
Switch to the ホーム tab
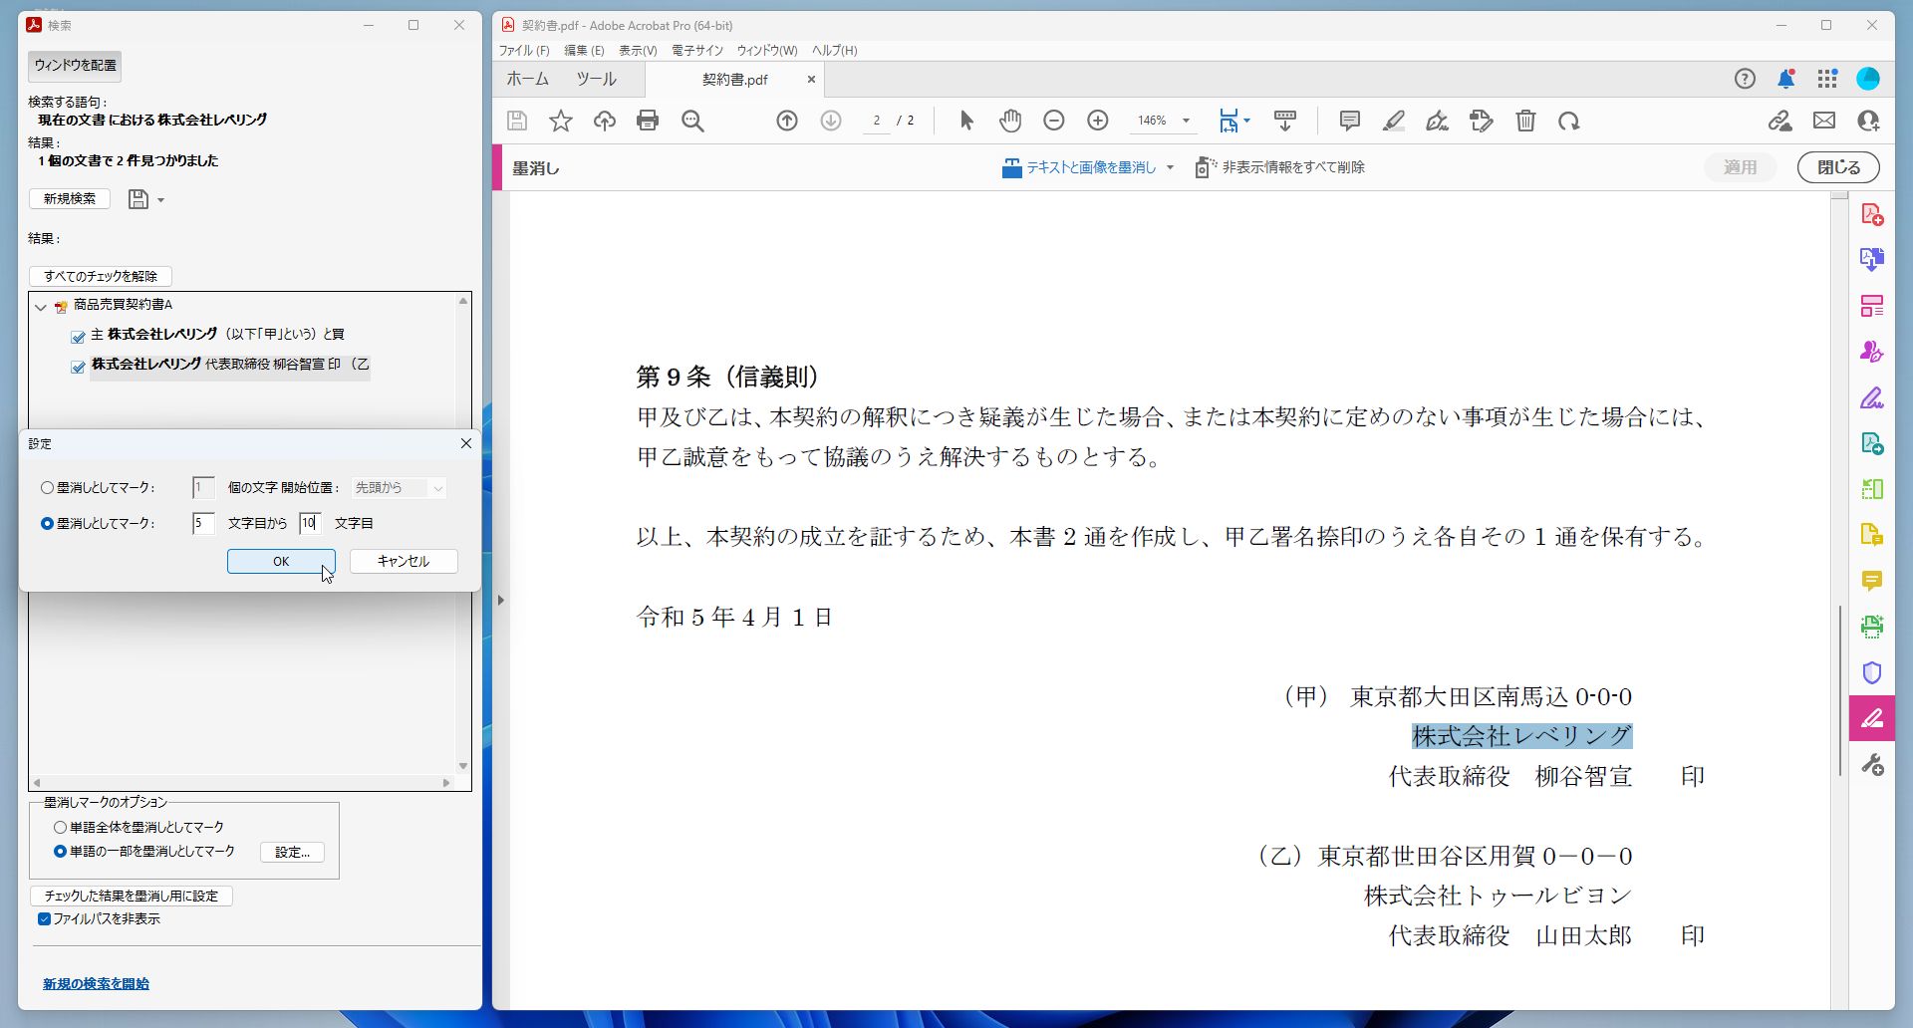pyautogui.click(x=527, y=79)
